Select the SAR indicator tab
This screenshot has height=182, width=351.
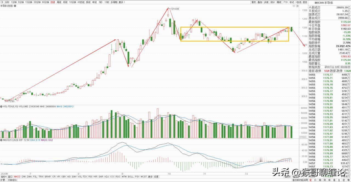[x=101, y=177]
